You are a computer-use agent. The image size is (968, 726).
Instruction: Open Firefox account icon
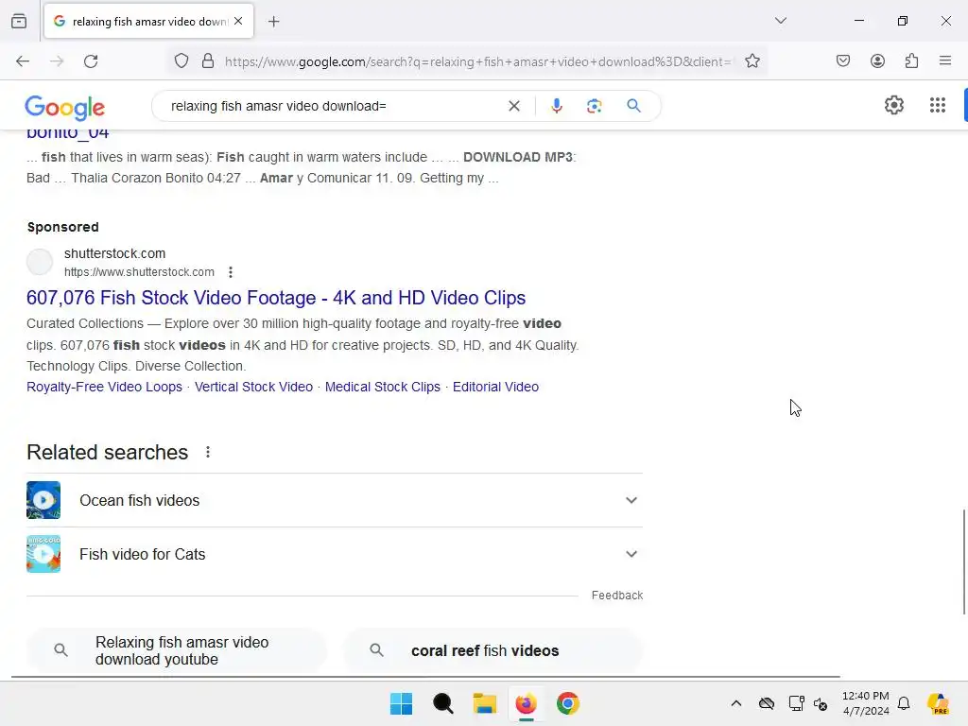(x=877, y=61)
